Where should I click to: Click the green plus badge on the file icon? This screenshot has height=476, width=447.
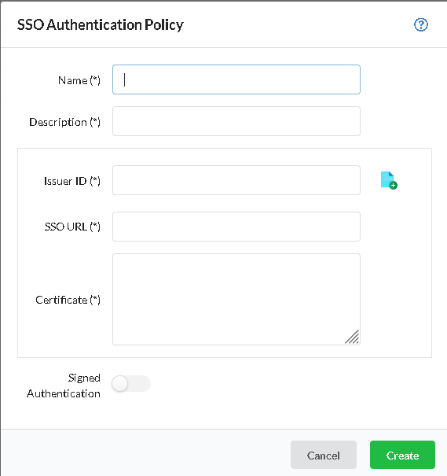coord(394,185)
